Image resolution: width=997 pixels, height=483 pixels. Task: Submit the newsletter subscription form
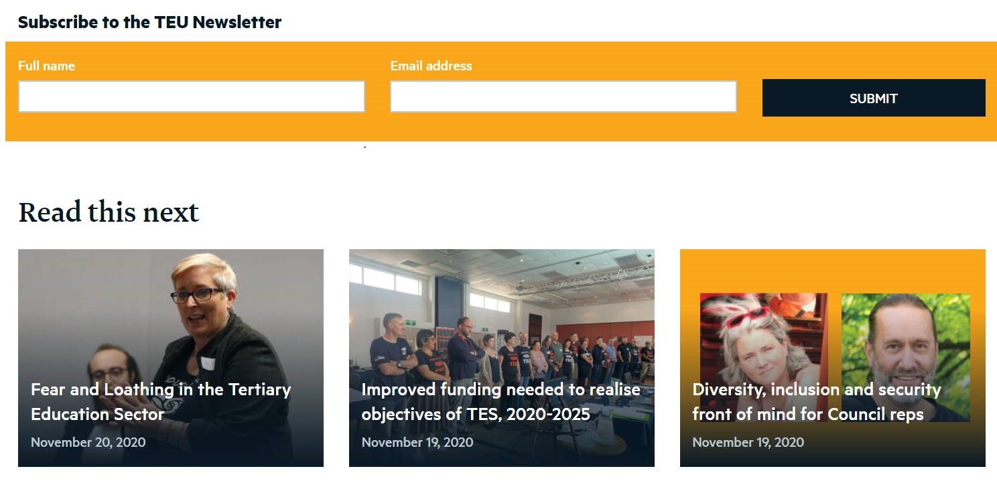click(874, 98)
